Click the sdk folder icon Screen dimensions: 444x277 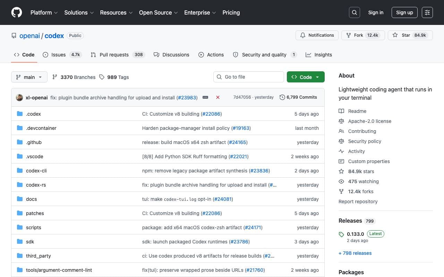point(20,242)
